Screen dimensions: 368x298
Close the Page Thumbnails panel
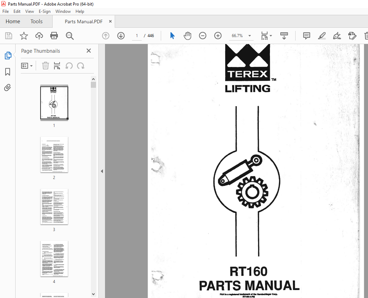(x=89, y=51)
